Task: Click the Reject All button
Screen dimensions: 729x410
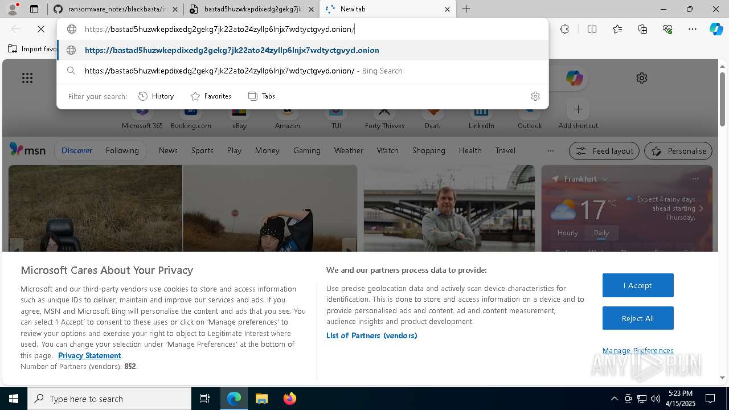Action: click(x=638, y=318)
